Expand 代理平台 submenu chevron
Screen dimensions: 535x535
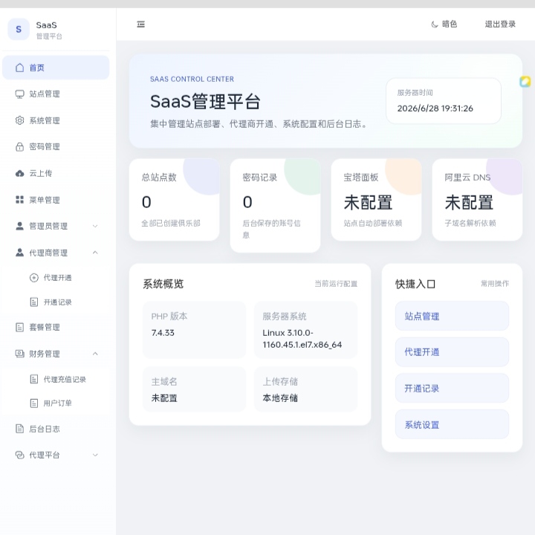95,455
